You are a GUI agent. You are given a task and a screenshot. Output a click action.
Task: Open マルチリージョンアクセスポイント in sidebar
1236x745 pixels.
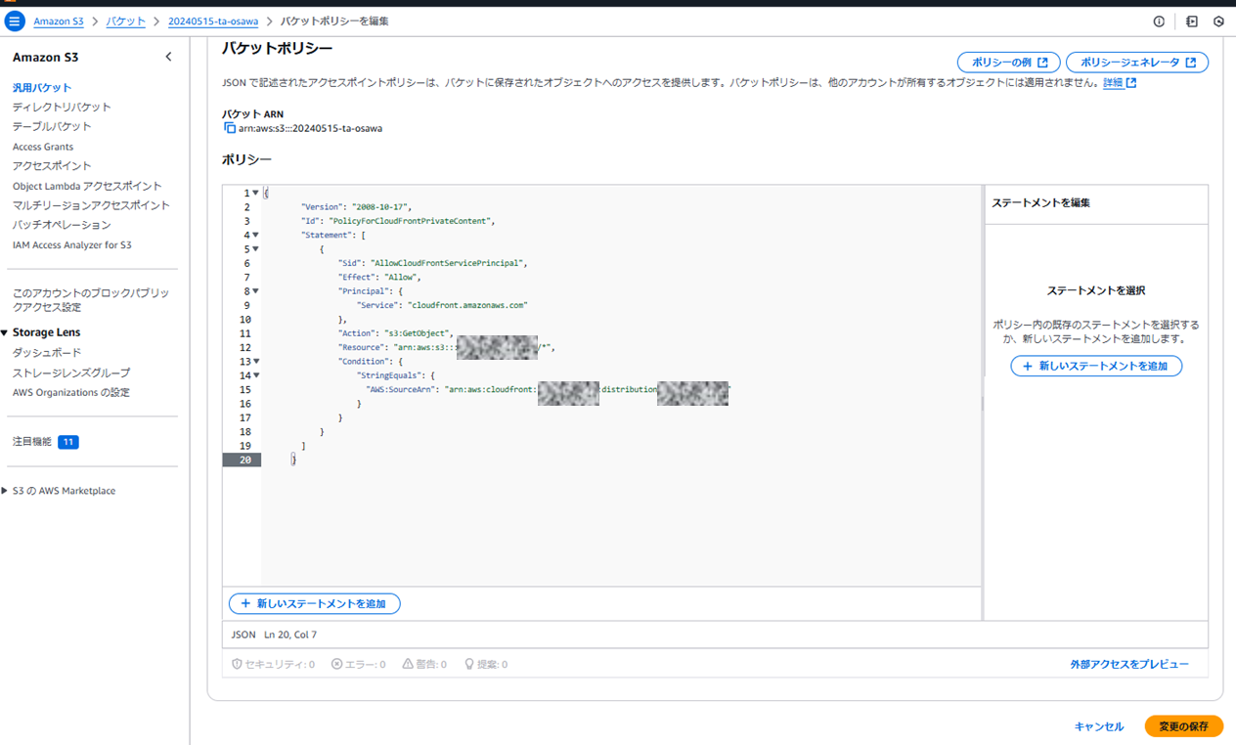[91, 205]
